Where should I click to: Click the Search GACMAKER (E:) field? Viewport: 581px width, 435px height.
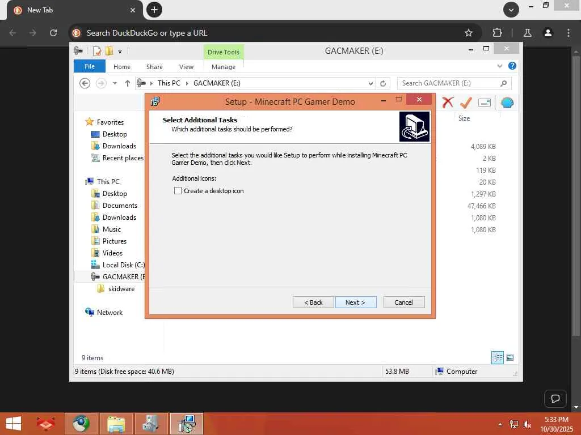point(454,83)
